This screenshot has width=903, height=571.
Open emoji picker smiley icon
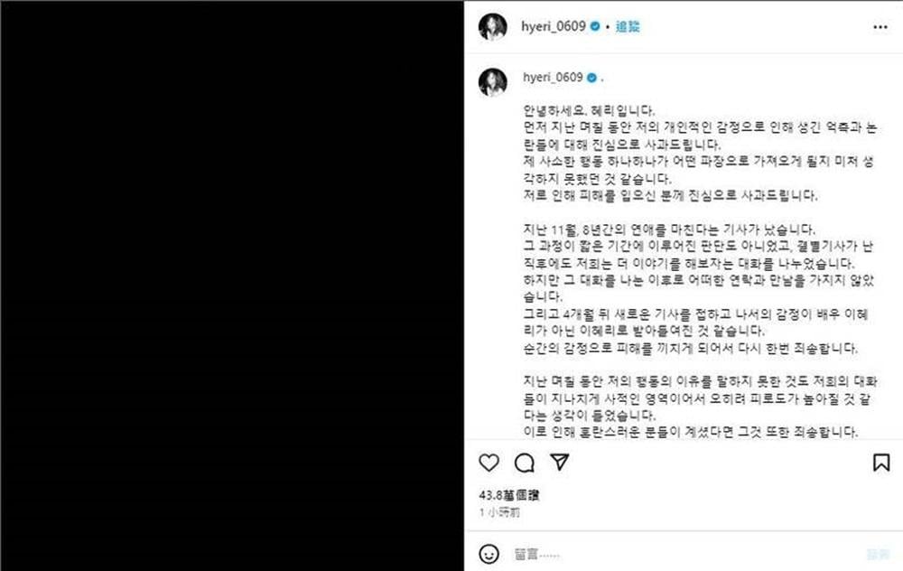(489, 555)
